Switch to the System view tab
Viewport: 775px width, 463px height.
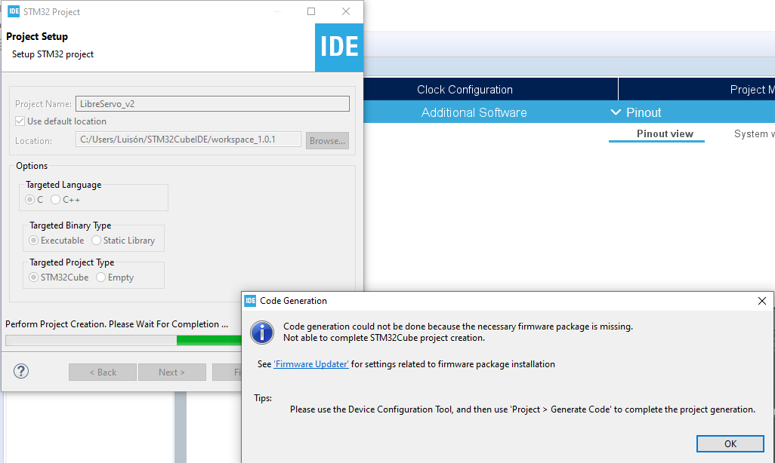pos(755,133)
